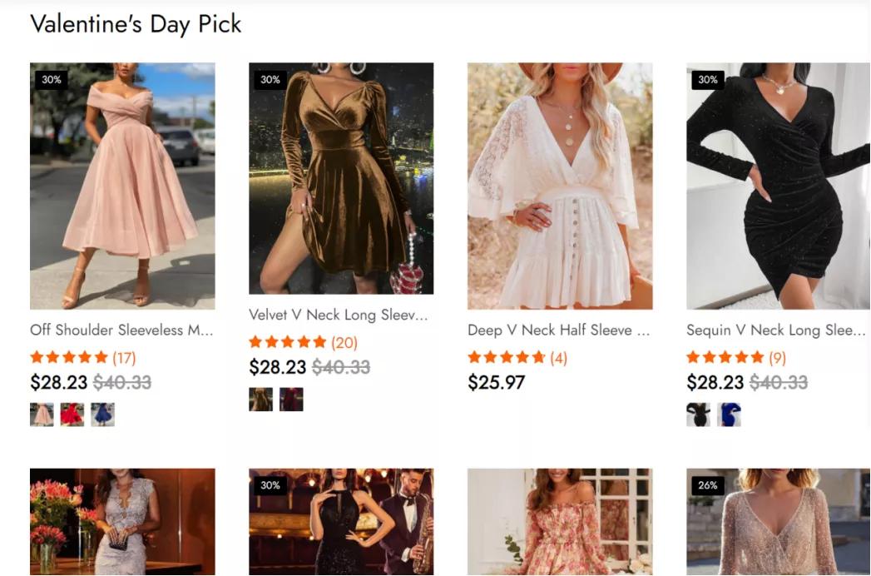Viewport: 871px width, 576px height.
Task: Click the pink off-shoulder dress product image
Action: coord(122,186)
